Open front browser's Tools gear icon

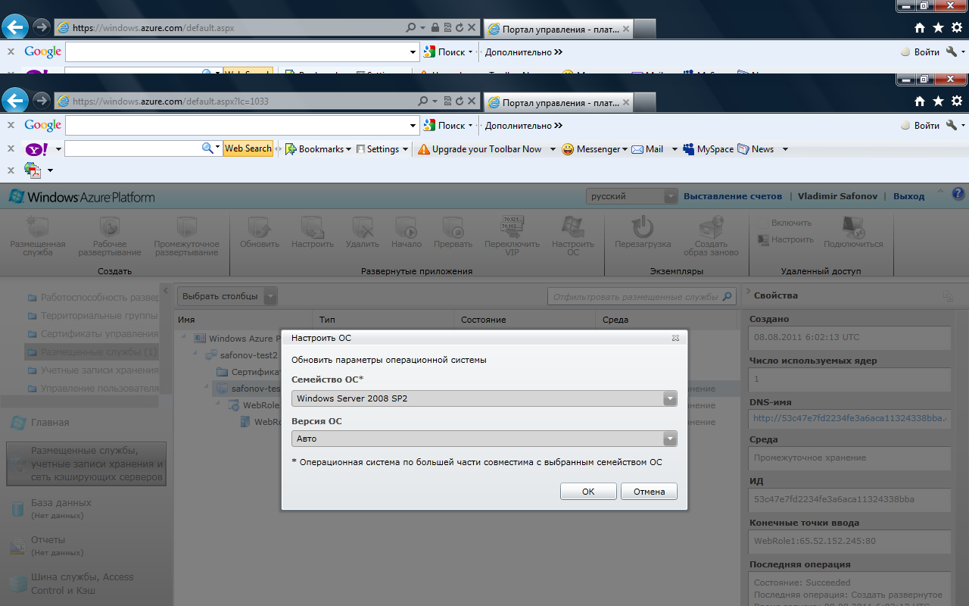point(958,101)
